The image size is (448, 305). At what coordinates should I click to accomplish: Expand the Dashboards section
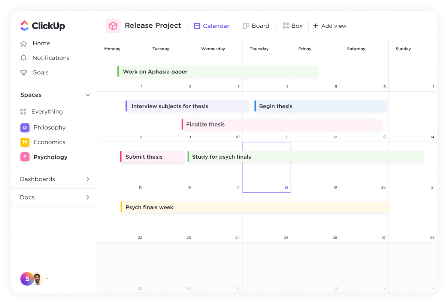88,179
